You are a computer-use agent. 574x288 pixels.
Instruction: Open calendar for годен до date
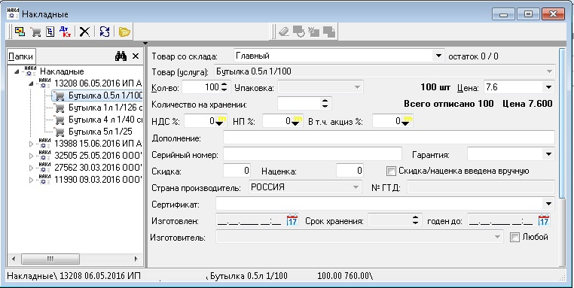click(544, 221)
